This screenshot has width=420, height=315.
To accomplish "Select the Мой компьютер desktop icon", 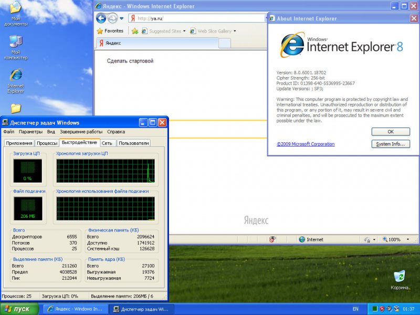I will click(x=16, y=48).
